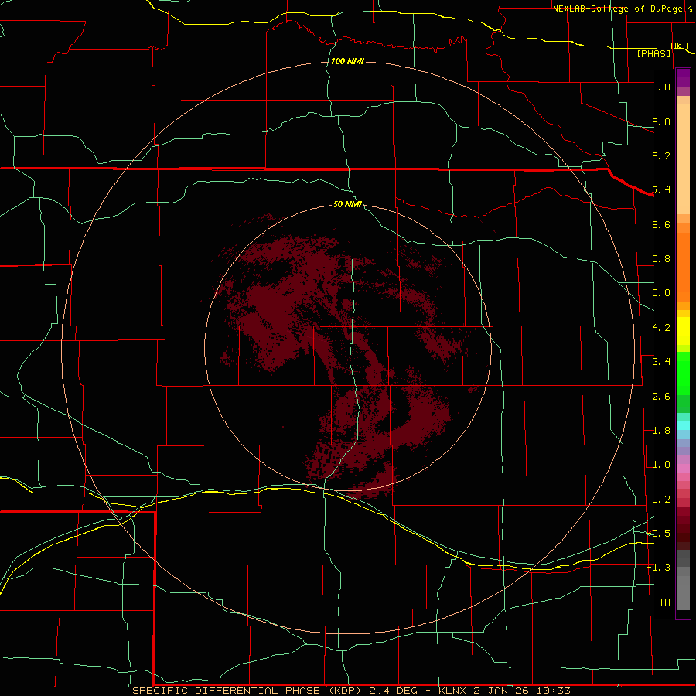Click the 0.2 color scale value
Viewport: 696px width, 696px height.
pyautogui.click(x=661, y=500)
